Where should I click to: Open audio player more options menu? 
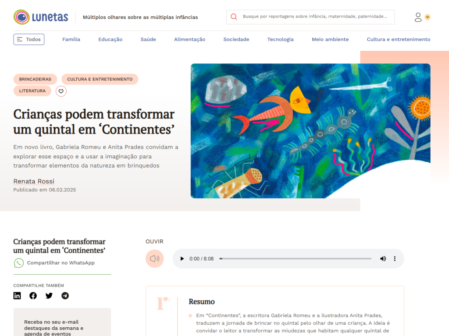pos(395,259)
